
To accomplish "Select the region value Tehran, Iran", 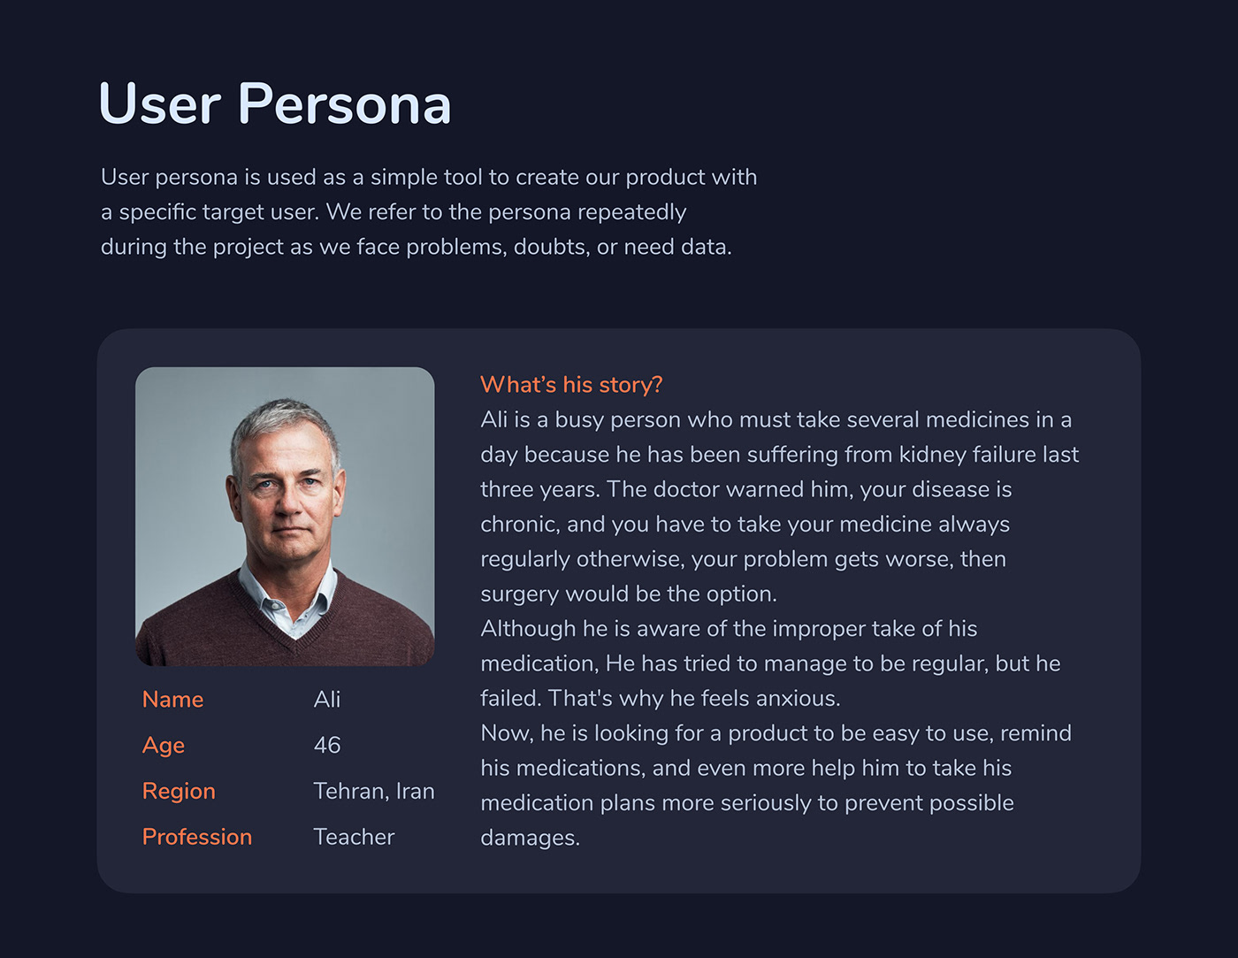I will coord(374,792).
